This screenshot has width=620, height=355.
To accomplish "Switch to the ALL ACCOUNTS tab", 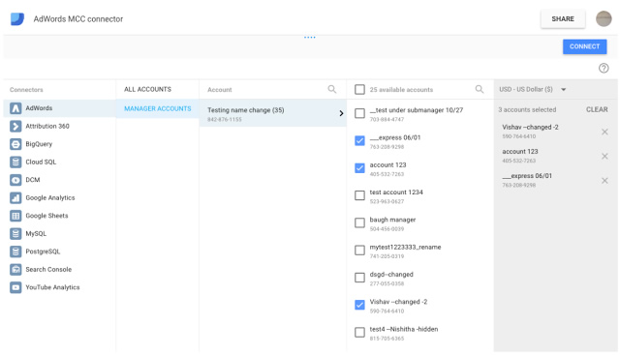I will (147, 89).
